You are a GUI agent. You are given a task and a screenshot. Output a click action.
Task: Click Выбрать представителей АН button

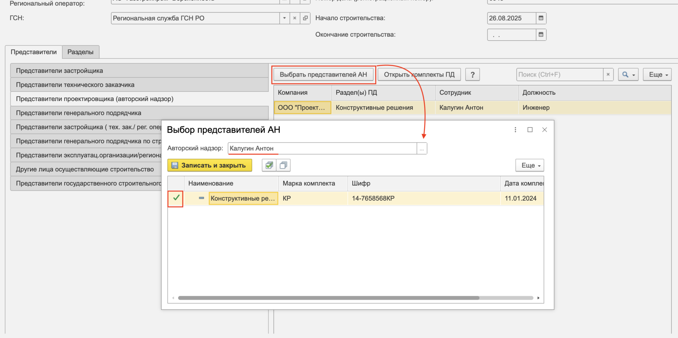[323, 75]
